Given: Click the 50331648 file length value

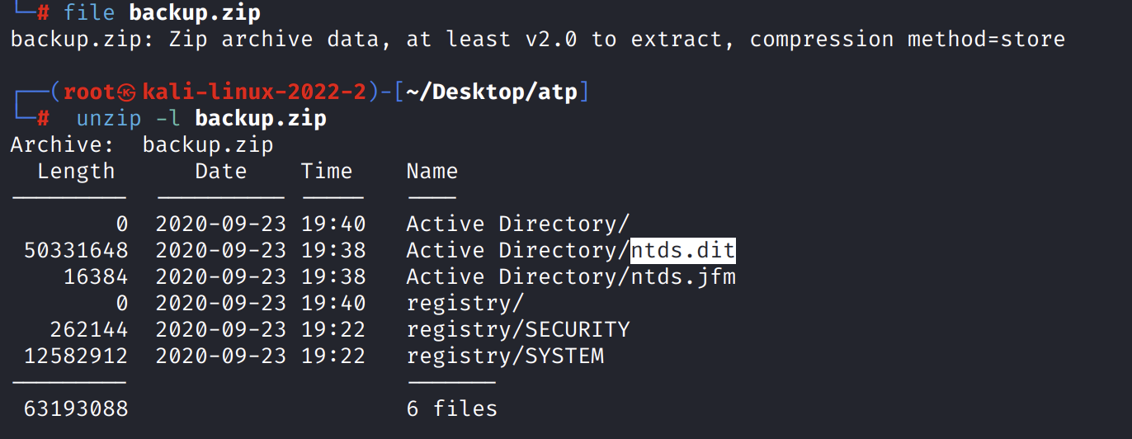Looking at the screenshot, I should click(76, 250).
